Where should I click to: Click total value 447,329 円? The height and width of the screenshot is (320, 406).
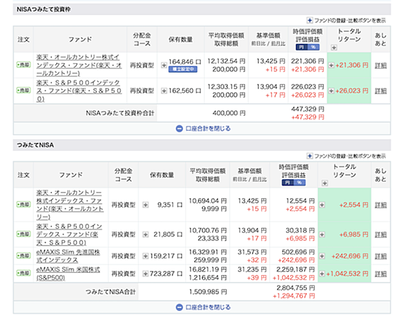[308, 109]
